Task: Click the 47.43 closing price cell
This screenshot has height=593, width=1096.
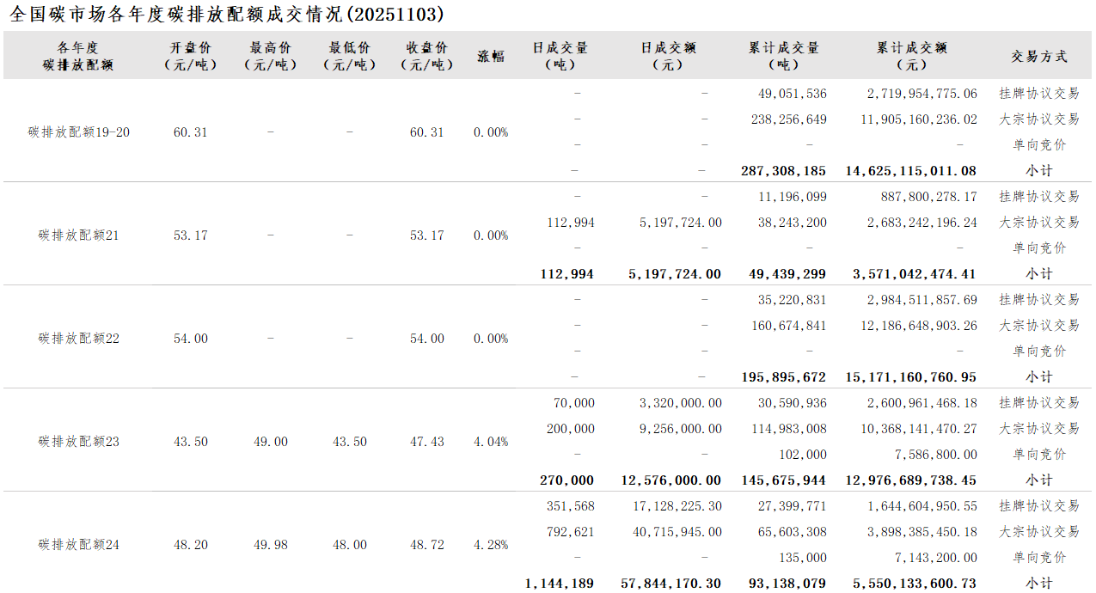Action: [427, 442]
